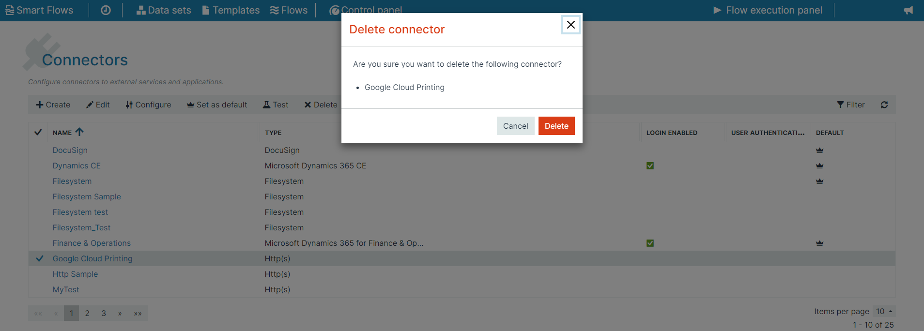
Task: Toggle the select-all checkmark in table header
Action: coord(38,132)
